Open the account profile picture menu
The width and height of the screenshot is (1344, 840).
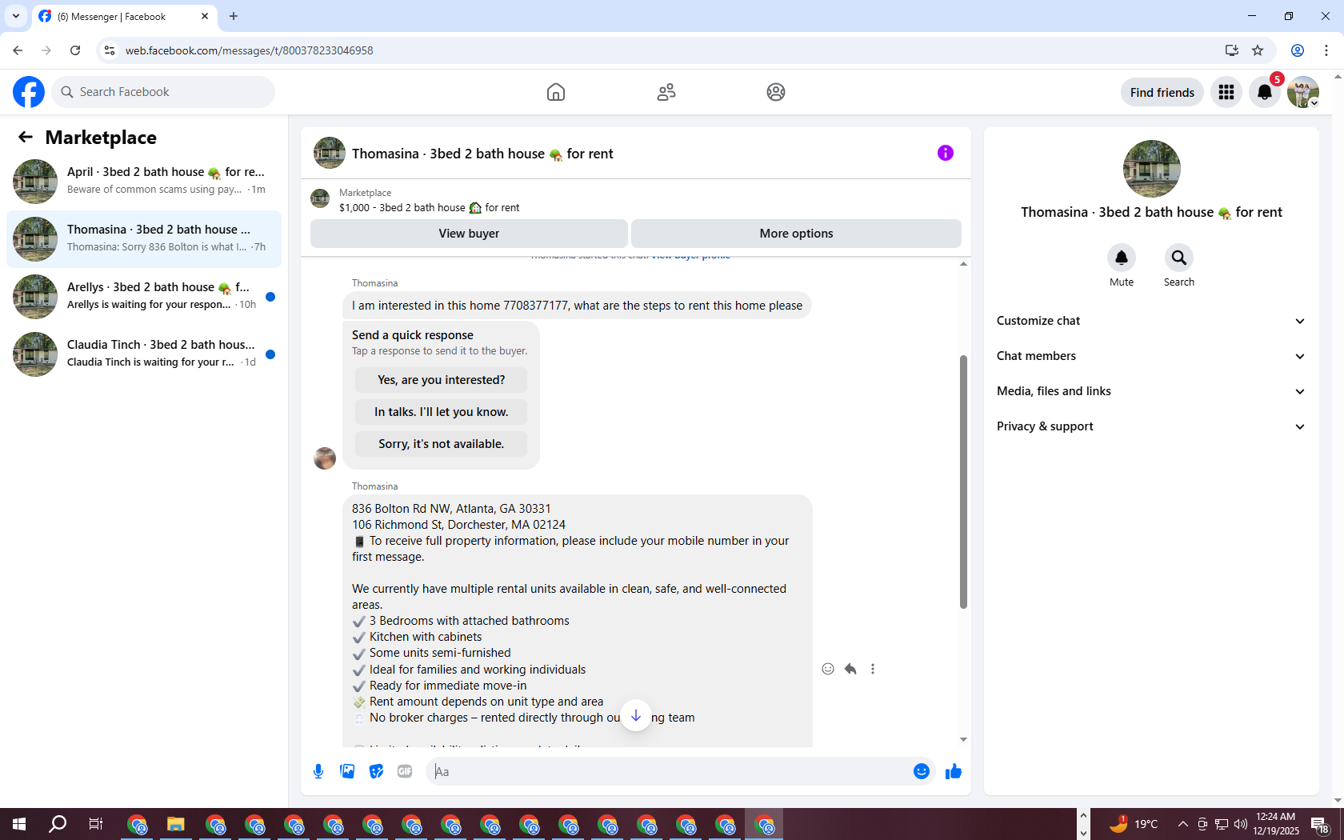click(x=1303, y=92)
